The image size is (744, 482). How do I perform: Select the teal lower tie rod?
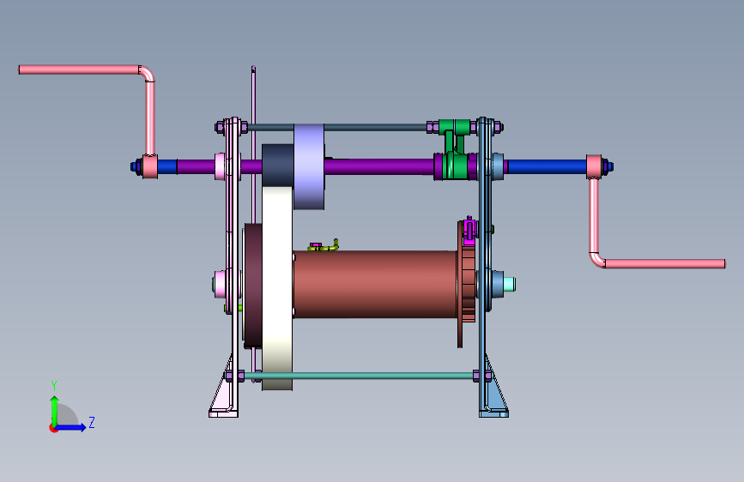pos(359,376)
